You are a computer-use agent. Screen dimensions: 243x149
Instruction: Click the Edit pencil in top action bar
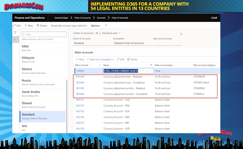(x=17, y=26)
